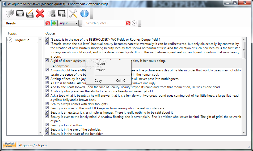The width and height of the screenshot is (253, 151).
Task: Click the folder with camera icon
Action: (52, 14)
